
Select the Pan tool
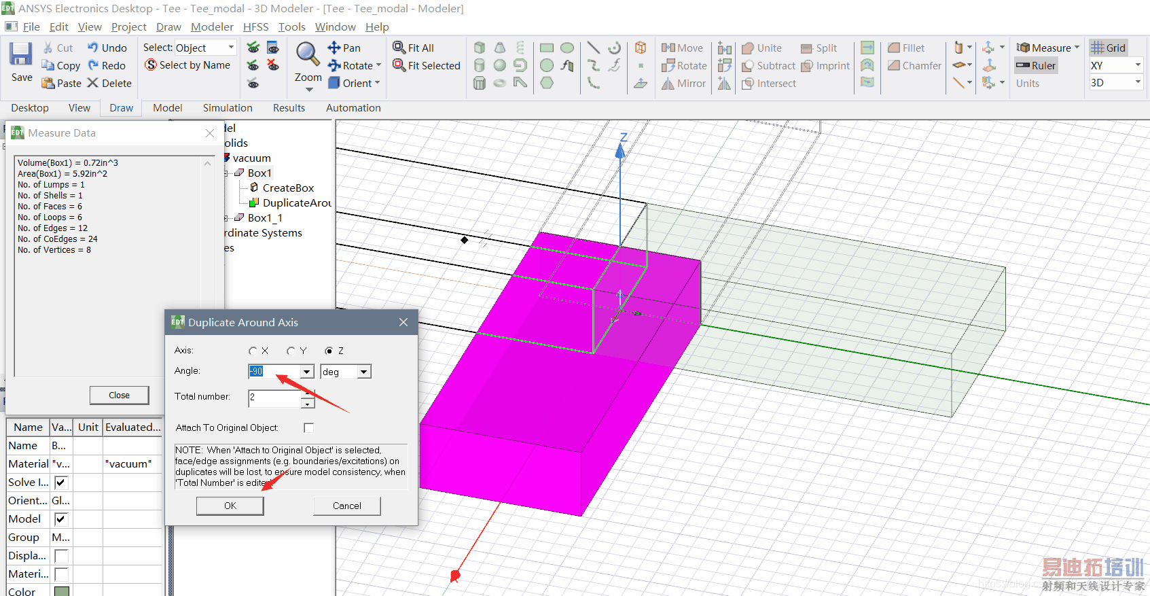coord(344,48)
